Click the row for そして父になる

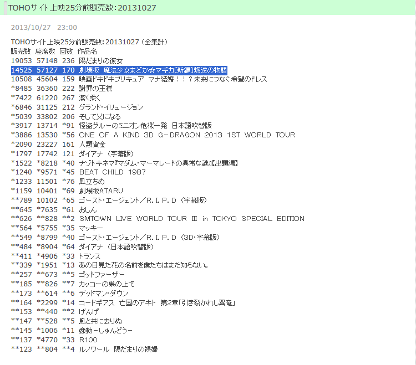(66, 116)
